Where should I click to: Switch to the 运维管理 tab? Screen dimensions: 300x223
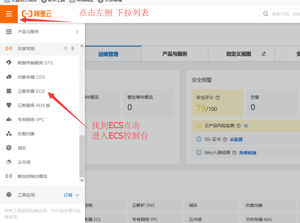[x=108, y=54]
